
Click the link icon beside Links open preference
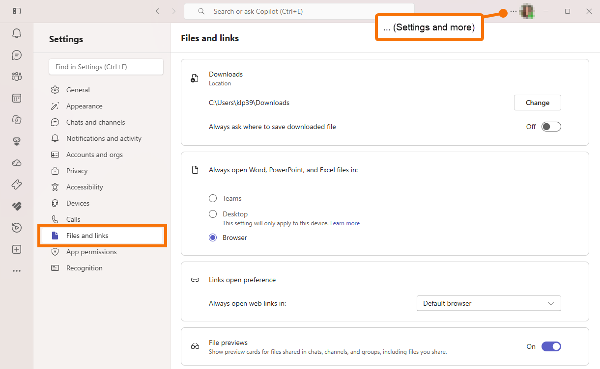(x=195, y=280)
